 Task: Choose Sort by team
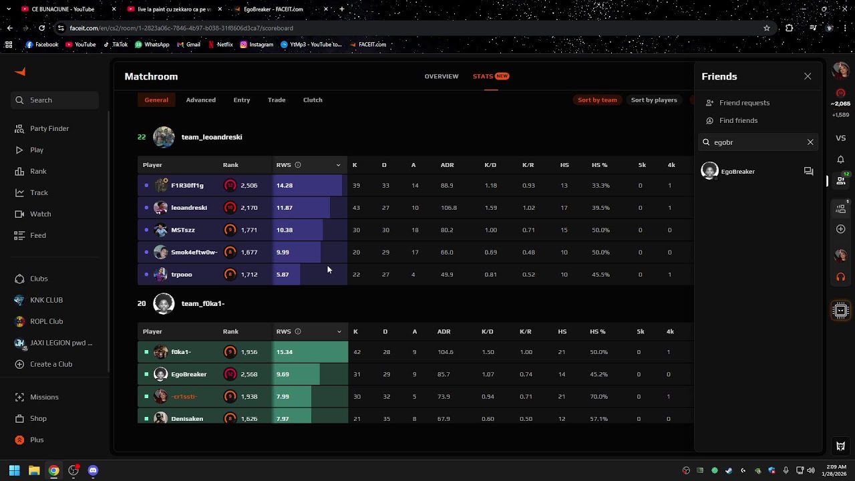597,100
